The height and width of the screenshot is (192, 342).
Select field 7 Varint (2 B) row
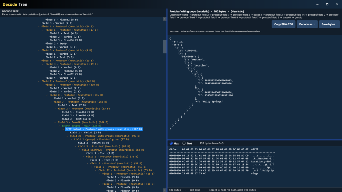click(65, 92)
